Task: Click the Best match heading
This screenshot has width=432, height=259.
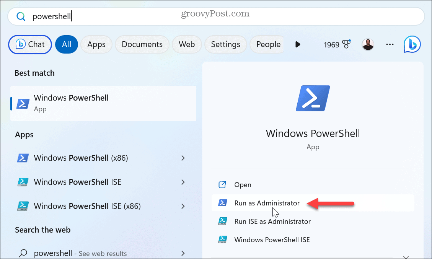Action: click(x=34, y=73)
